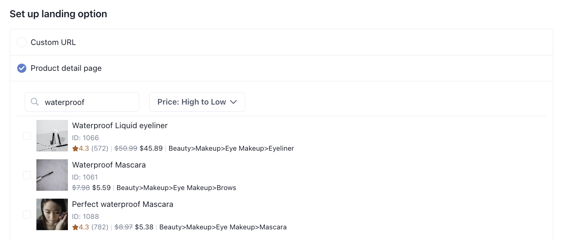Click the 'ID: 1088' text
Viewport: 563px width, 241px height.
[86, 217]
